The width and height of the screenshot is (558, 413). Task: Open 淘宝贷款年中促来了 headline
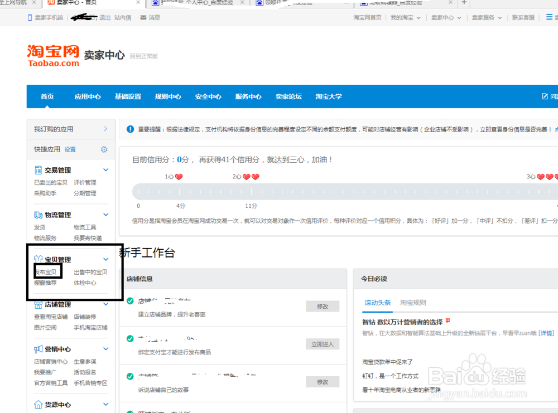pos(388,362)
